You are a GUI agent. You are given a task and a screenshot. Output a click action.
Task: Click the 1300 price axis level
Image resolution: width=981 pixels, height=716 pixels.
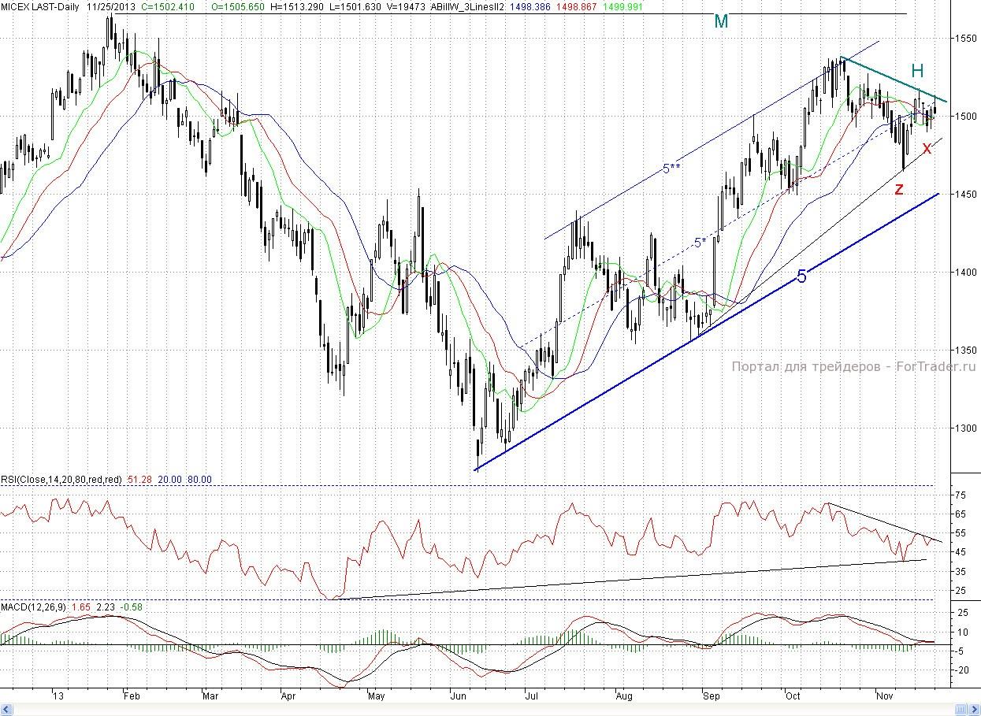(966, 428)
